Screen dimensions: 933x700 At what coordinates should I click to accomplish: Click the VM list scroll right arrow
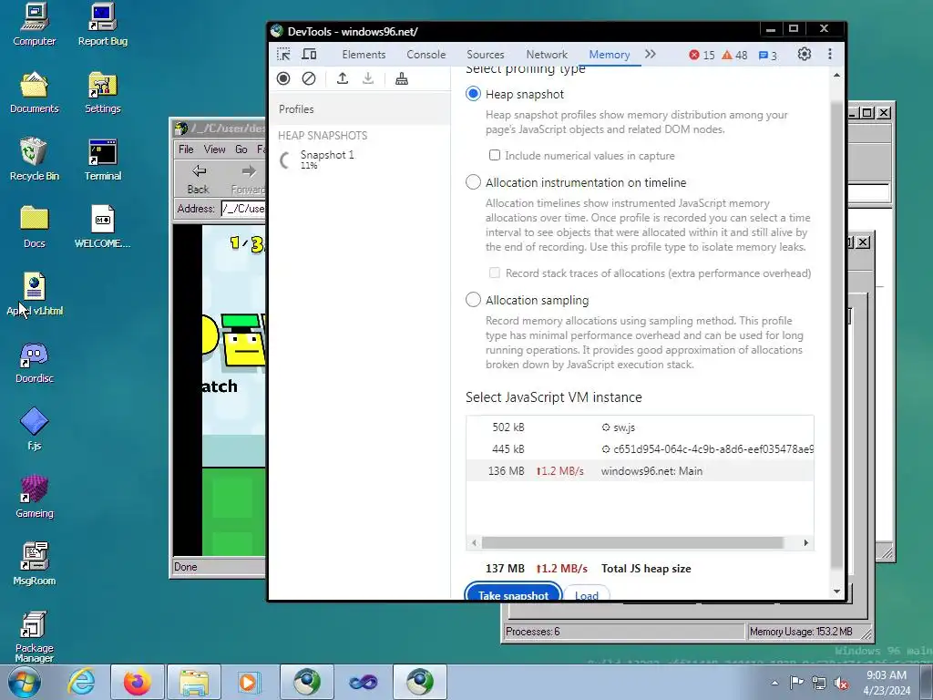806,543
